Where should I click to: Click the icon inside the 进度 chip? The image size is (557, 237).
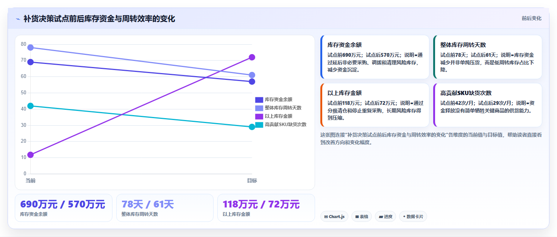[381, 217]
